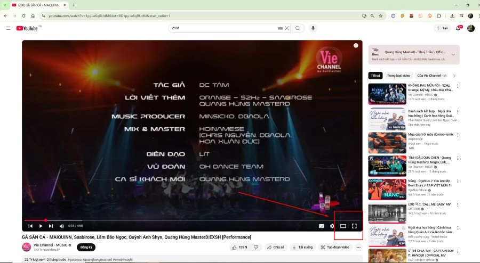
Task: Select the Tất cả filter chip
Action: click(x=375, y=76)
